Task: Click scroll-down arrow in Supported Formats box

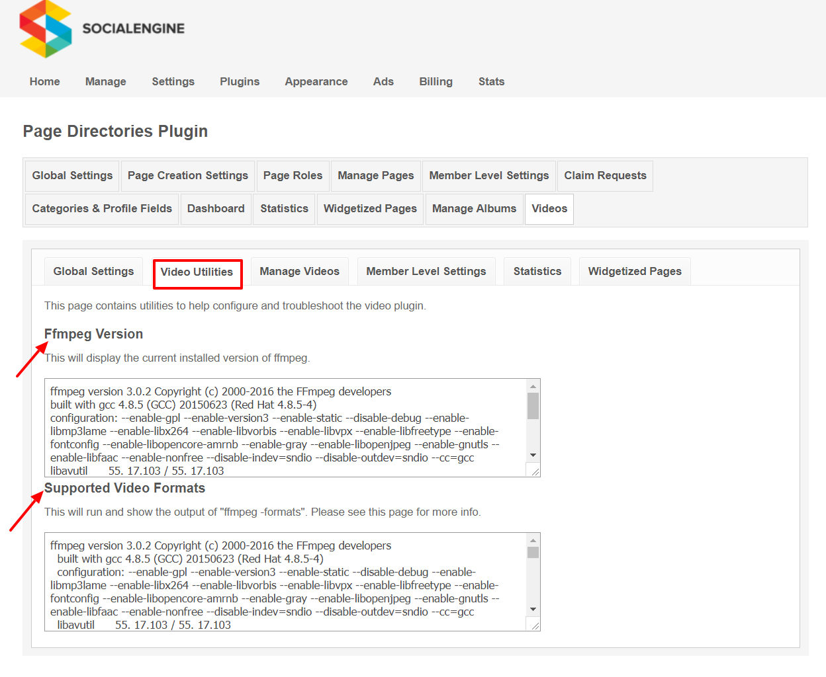Action: [x=533, y=610]
